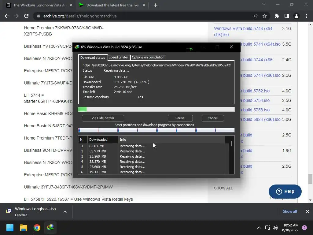Screen dimensions: 313x235
Task: Bookmark this page with the star icon
Action: point(265,16)
